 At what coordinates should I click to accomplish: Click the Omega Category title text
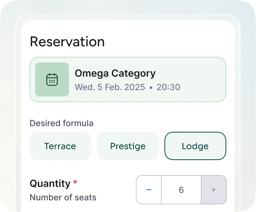tap(115, 73)
